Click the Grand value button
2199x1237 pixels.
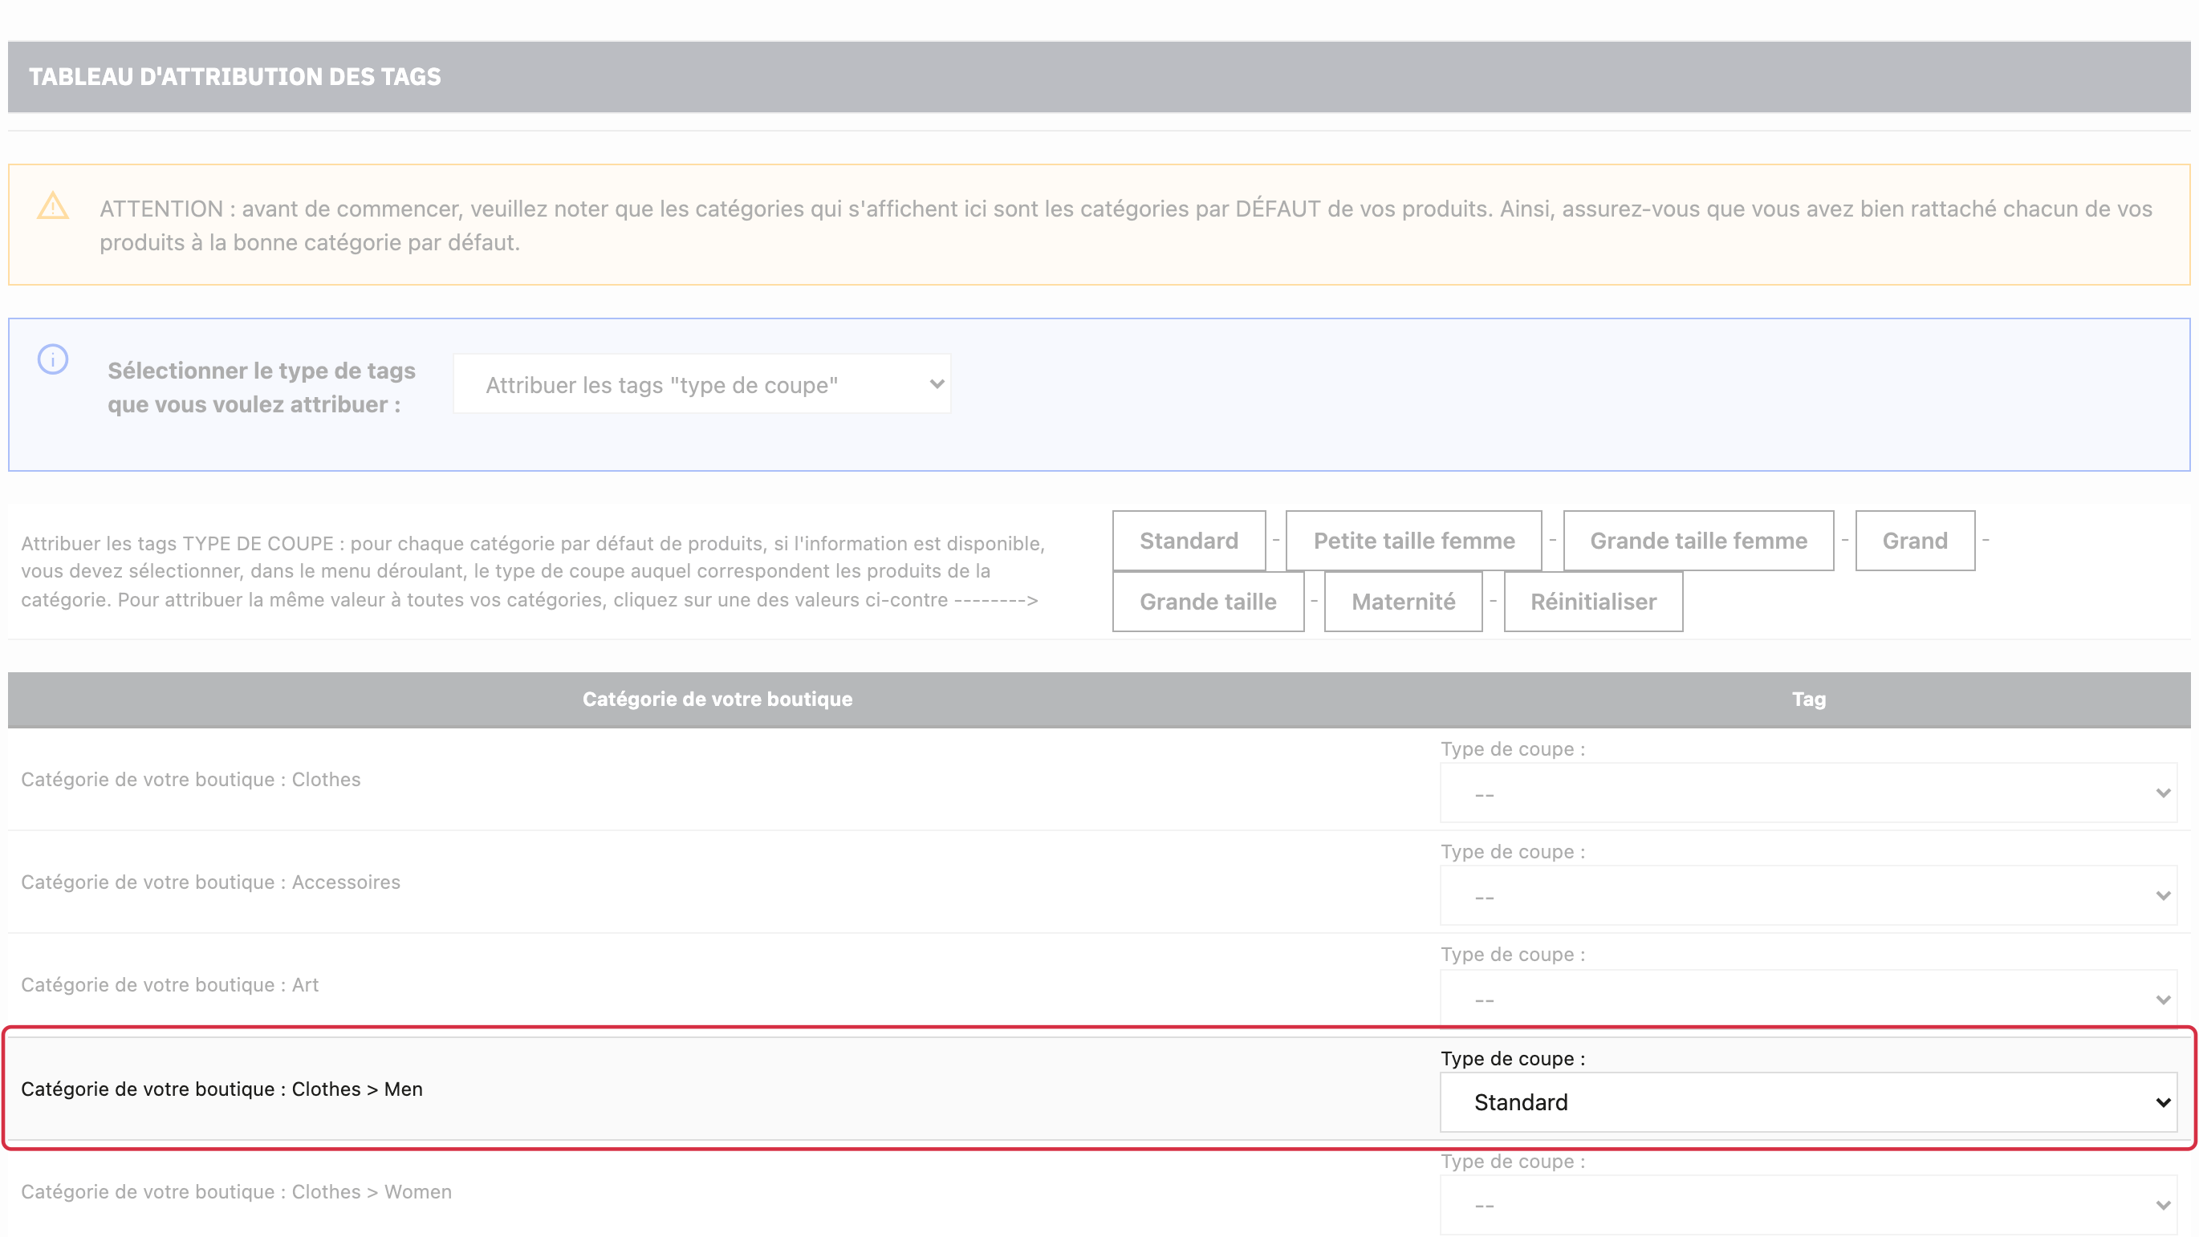point(1915,541)
